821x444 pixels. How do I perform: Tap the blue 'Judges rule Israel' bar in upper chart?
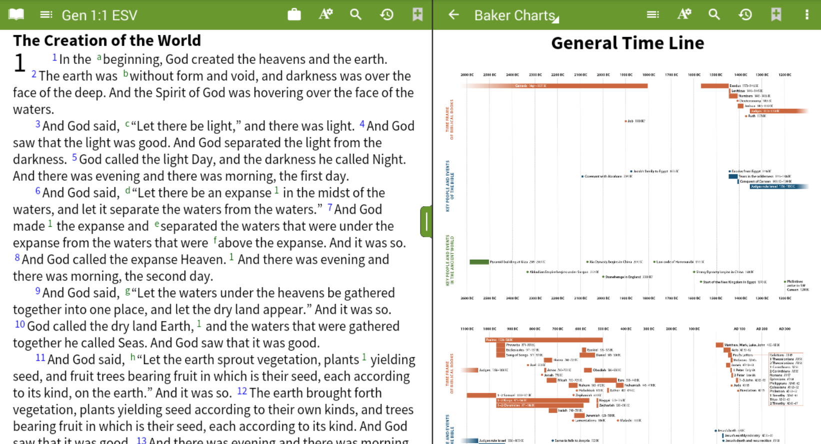point(779,186)
